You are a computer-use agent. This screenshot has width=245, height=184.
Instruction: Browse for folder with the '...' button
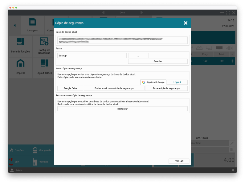138,56
